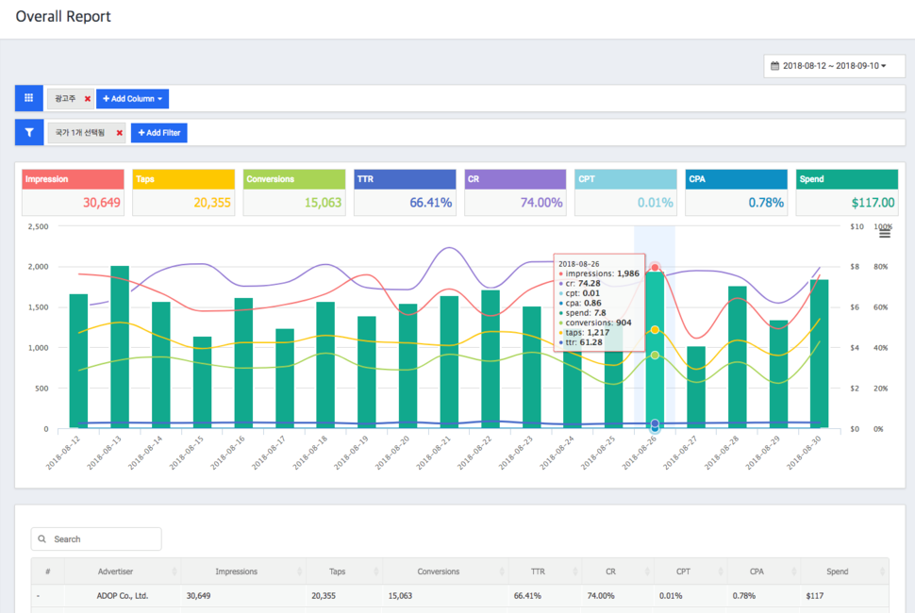915x613 pixels.
Task: Sort table by Advertiser column arrows
Action: [x=175, y=572]
